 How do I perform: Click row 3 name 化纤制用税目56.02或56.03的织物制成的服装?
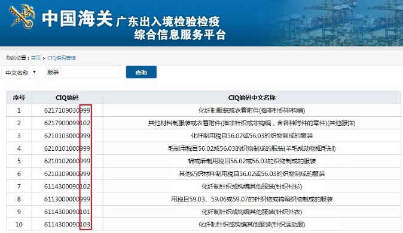(x=252, y=136)
